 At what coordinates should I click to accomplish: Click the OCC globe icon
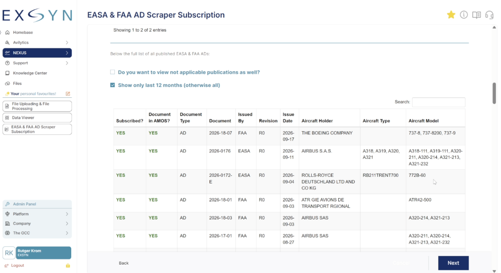pos(7,233)
